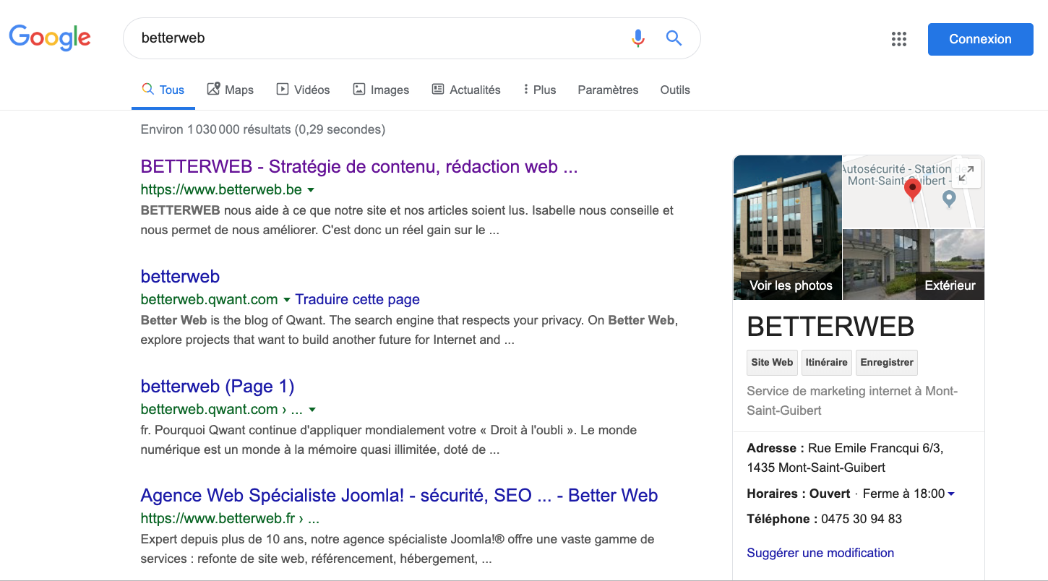This screenshot has width=1048, height=581.
Task: Expand arrow beside betterweb.qwant.com URL
Action: [286, 300]
